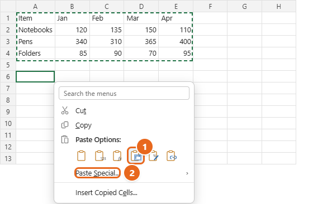Click the cell with value 135

coord(107,30)
